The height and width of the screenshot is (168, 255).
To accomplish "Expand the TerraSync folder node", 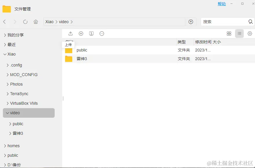I will 8,94.
